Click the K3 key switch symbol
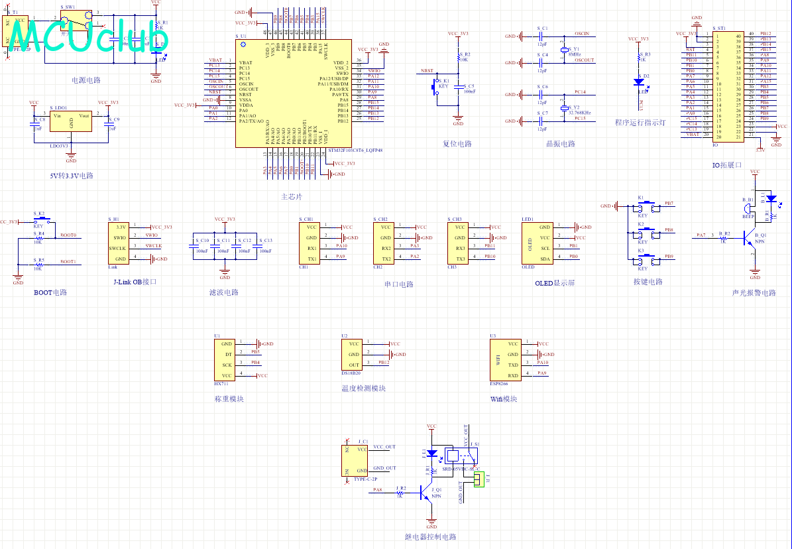 point(648,260)
